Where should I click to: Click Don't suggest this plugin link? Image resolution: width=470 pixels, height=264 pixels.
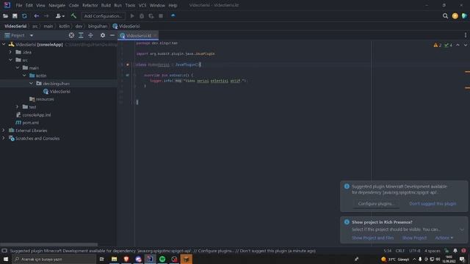pos(433,204)
